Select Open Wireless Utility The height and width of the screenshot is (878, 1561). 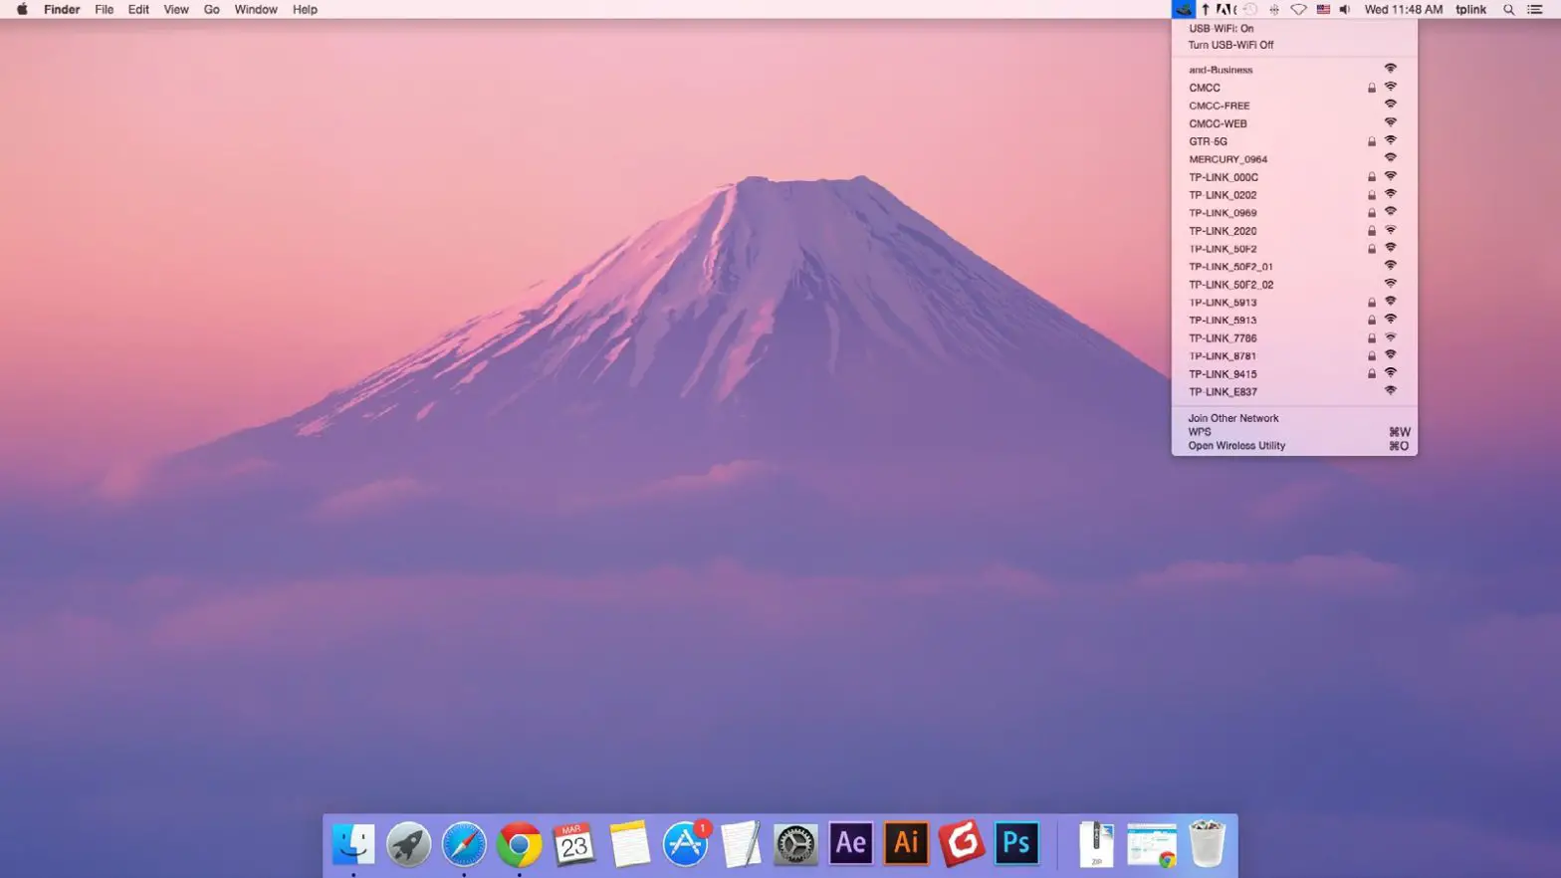[1236, 446]
